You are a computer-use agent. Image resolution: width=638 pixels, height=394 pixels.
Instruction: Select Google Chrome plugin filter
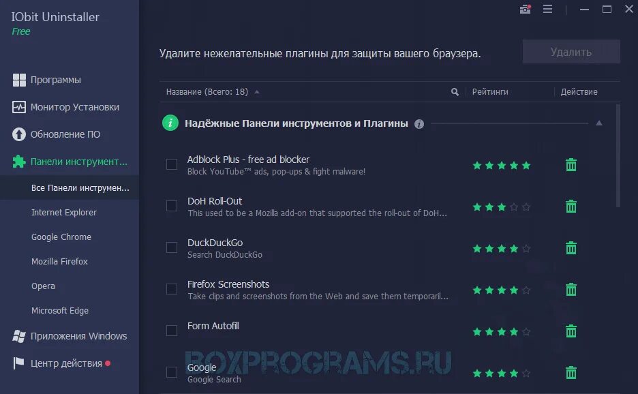coord(61,237)
